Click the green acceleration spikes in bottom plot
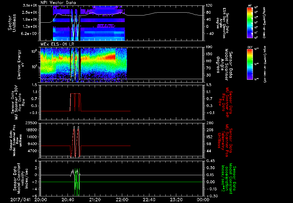 pos(77,182)
